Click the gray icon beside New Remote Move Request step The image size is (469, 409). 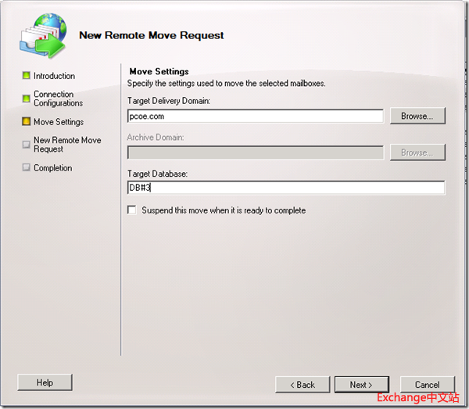pos(26,144)
